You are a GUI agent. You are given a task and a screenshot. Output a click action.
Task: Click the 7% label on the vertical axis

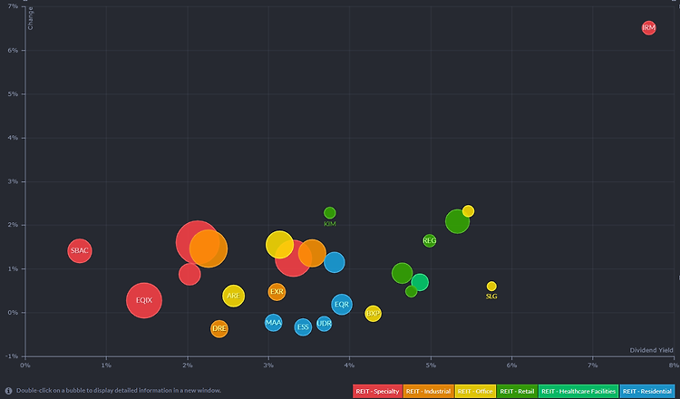click(x=13, y=6)
